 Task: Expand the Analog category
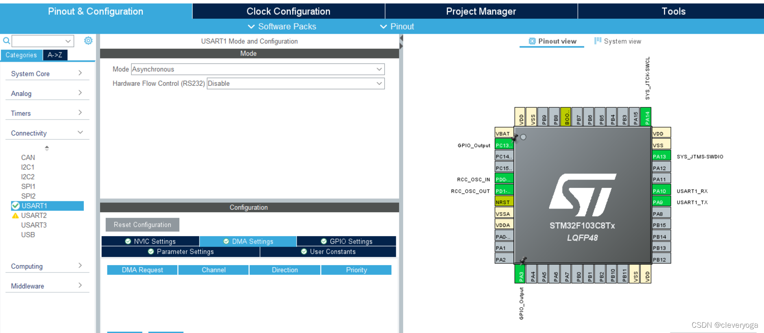coord(47,94)
